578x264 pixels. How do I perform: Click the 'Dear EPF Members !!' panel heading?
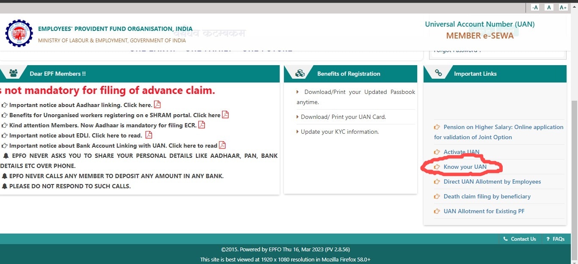pos(58,74)
